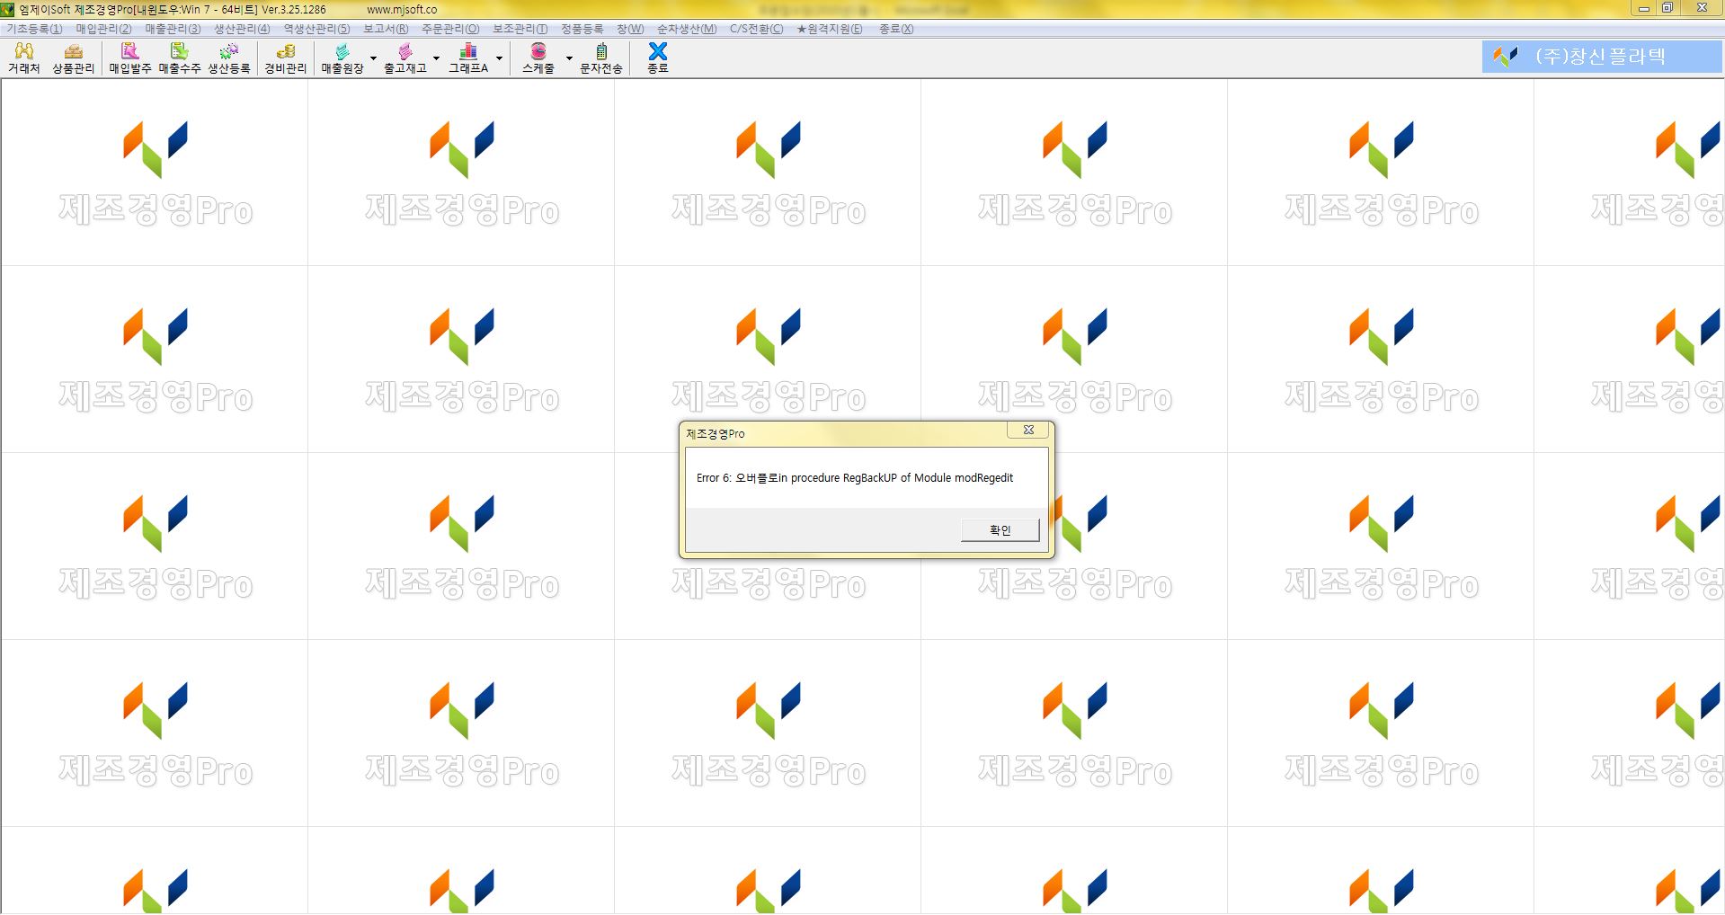
Task: Open the 순차생산(M) menu
Action: 687,29
